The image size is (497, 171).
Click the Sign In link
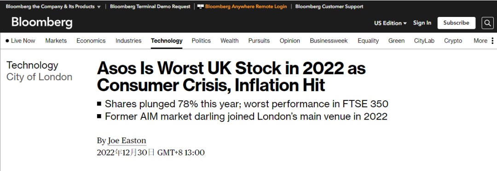422,23
